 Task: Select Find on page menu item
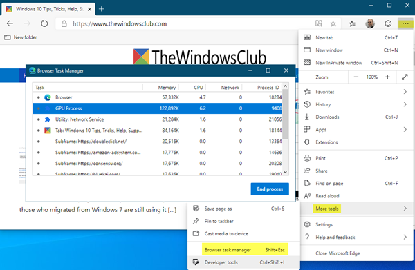[x=356, y=184]
